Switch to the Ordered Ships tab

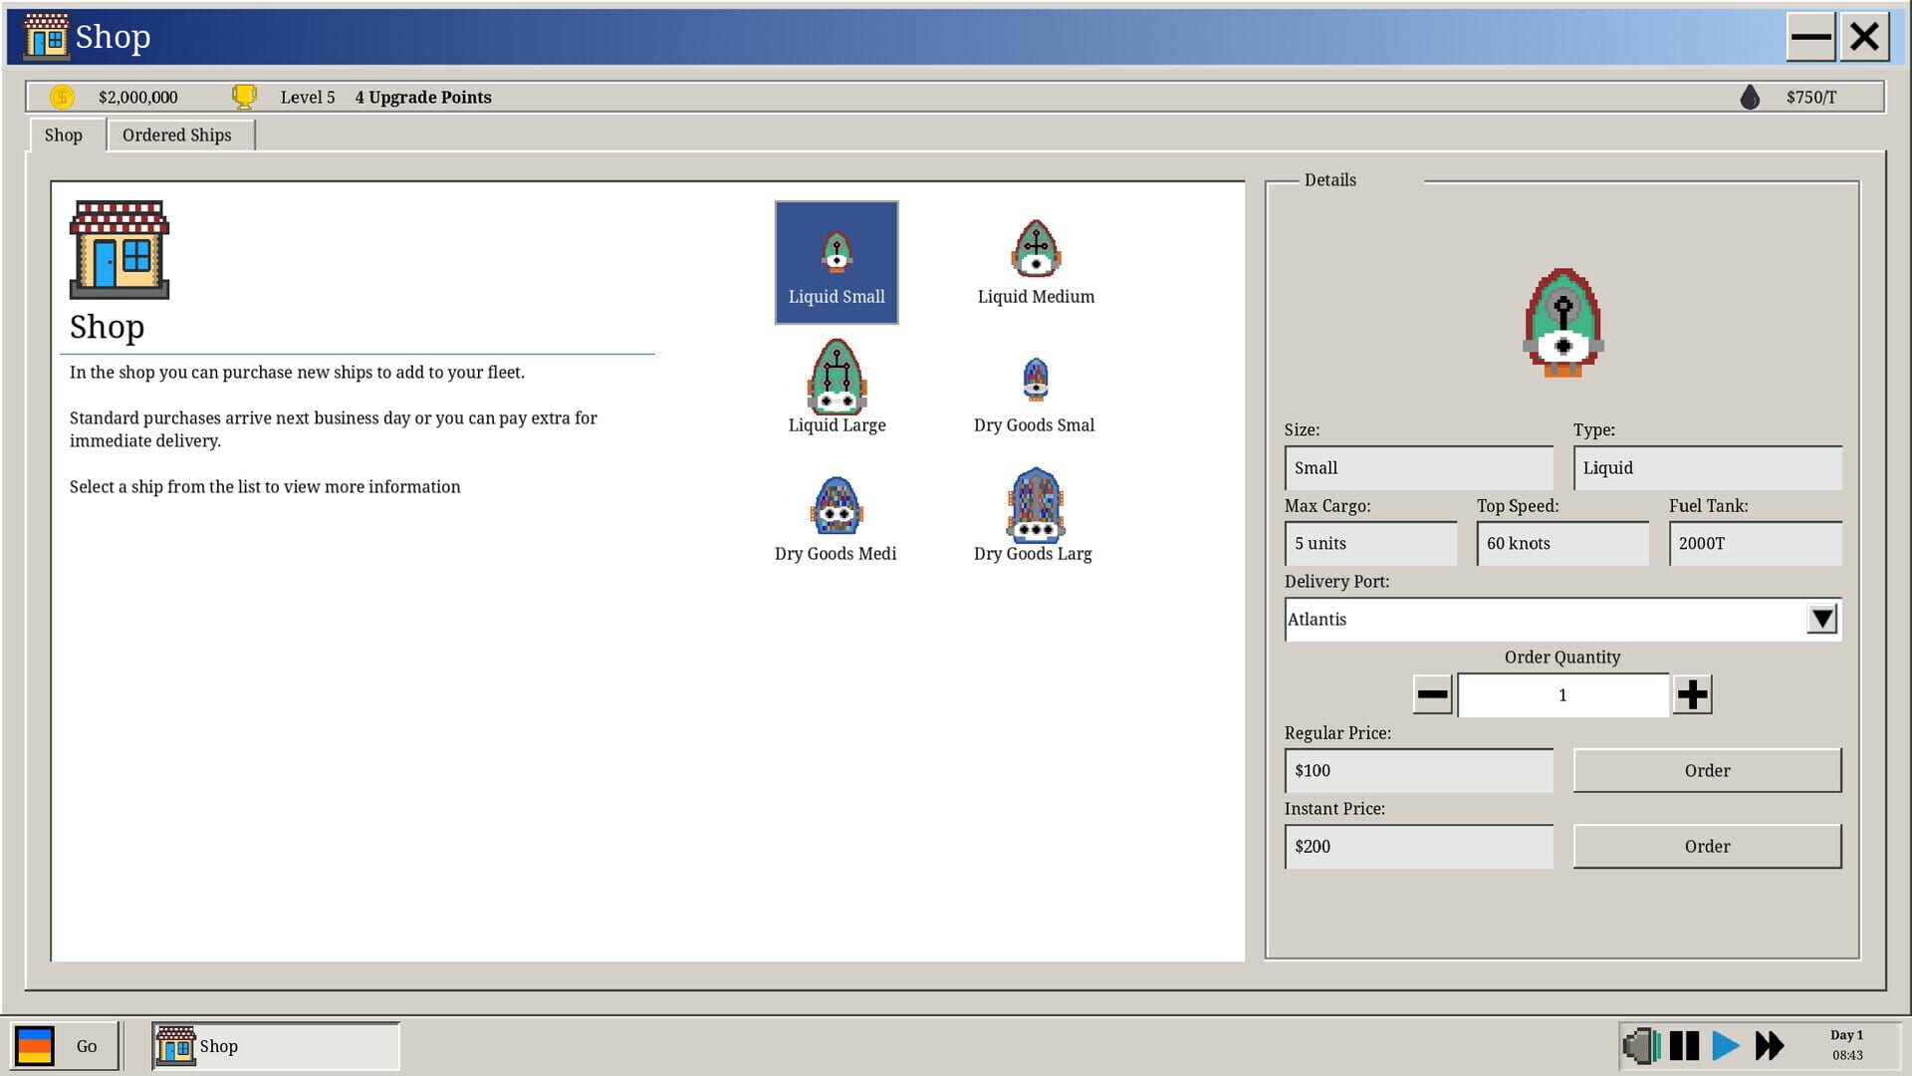(178, 134)
